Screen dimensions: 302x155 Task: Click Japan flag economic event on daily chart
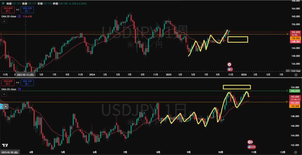(x=250, y=142)
